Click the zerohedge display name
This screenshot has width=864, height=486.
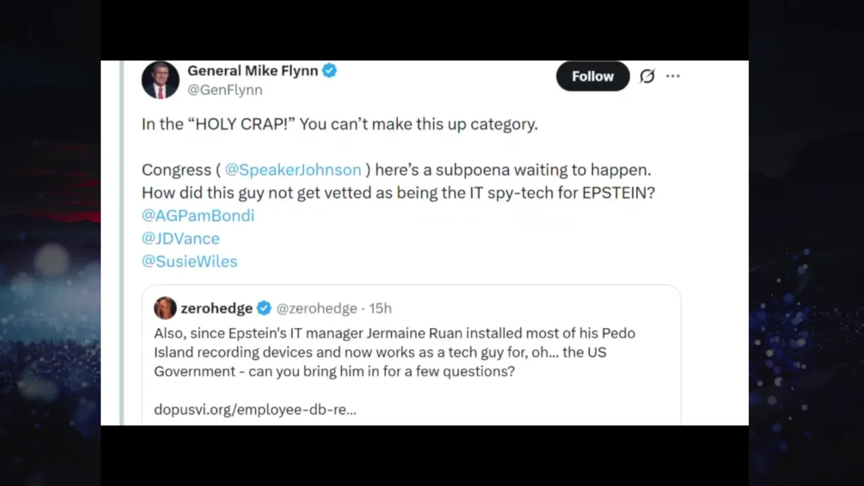(217, 308)
